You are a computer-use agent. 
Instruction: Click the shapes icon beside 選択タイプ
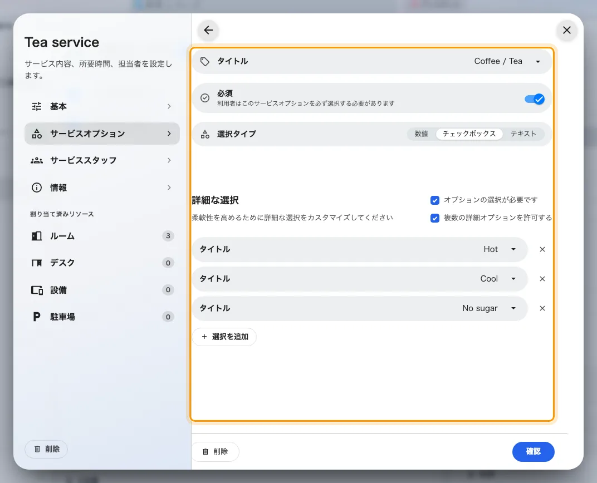(205, 134)
